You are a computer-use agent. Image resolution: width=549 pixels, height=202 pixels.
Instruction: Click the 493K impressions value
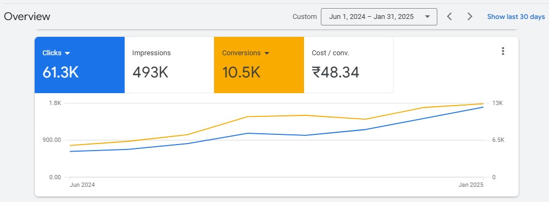pyautogui.click(x=150, y=73)
